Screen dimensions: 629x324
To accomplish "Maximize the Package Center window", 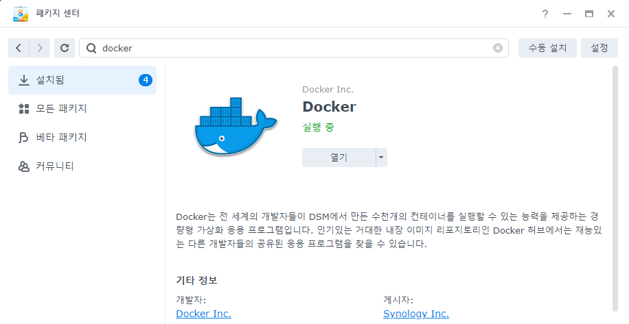I will [x=589, y=14].
